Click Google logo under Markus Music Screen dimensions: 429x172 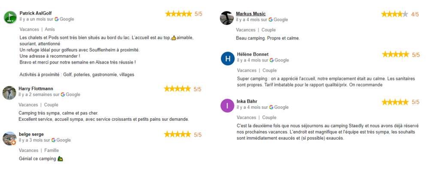pos(271,20)
